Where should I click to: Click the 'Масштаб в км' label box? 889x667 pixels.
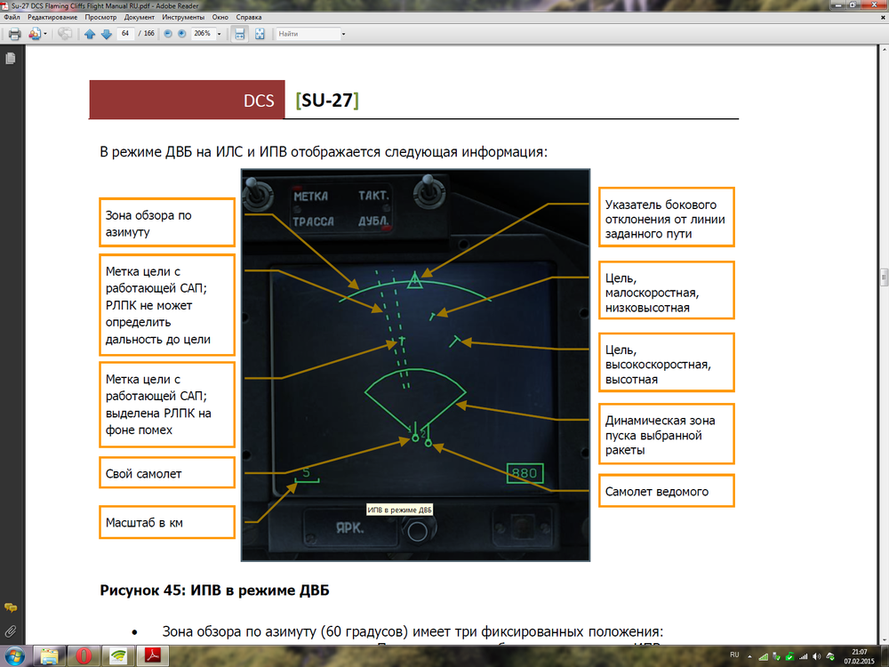coord(167,522)
